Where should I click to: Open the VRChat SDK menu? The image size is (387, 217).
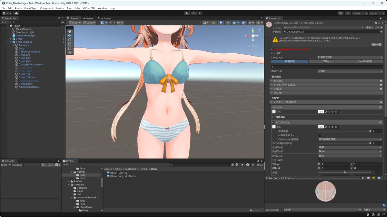[x=89, y=8]
